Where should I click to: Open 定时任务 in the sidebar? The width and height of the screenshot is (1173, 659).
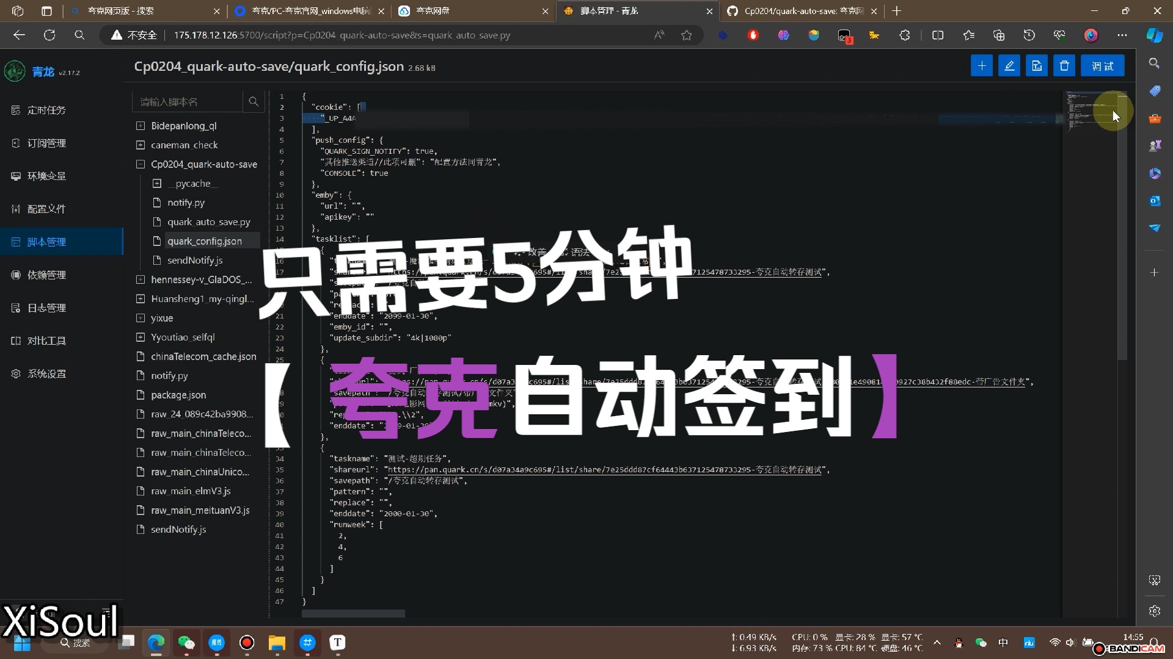tap(46, 110)
